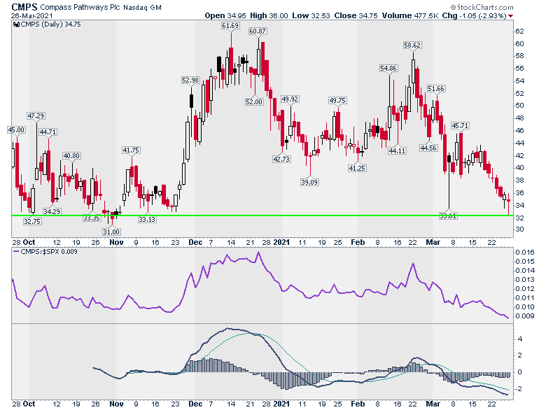Click the 33.13 low label
The width and height of the screenshot is (546, 410).
(x=146, y=220)
